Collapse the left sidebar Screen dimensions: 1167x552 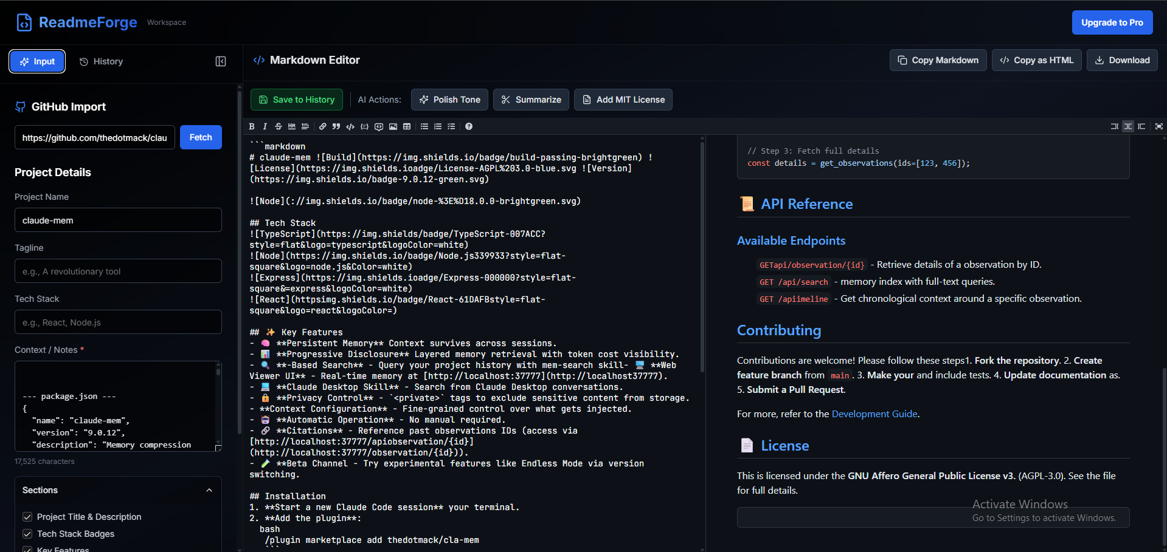(x=220, y=61)
